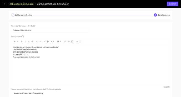Image resolution: width=181 pixels, height=97 pixels.
Task: Switch to code view
Action: pyautogui.click(x=77, y=42)
